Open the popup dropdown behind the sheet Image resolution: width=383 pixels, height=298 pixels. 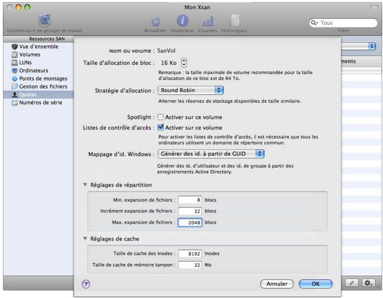coord(358,46)
